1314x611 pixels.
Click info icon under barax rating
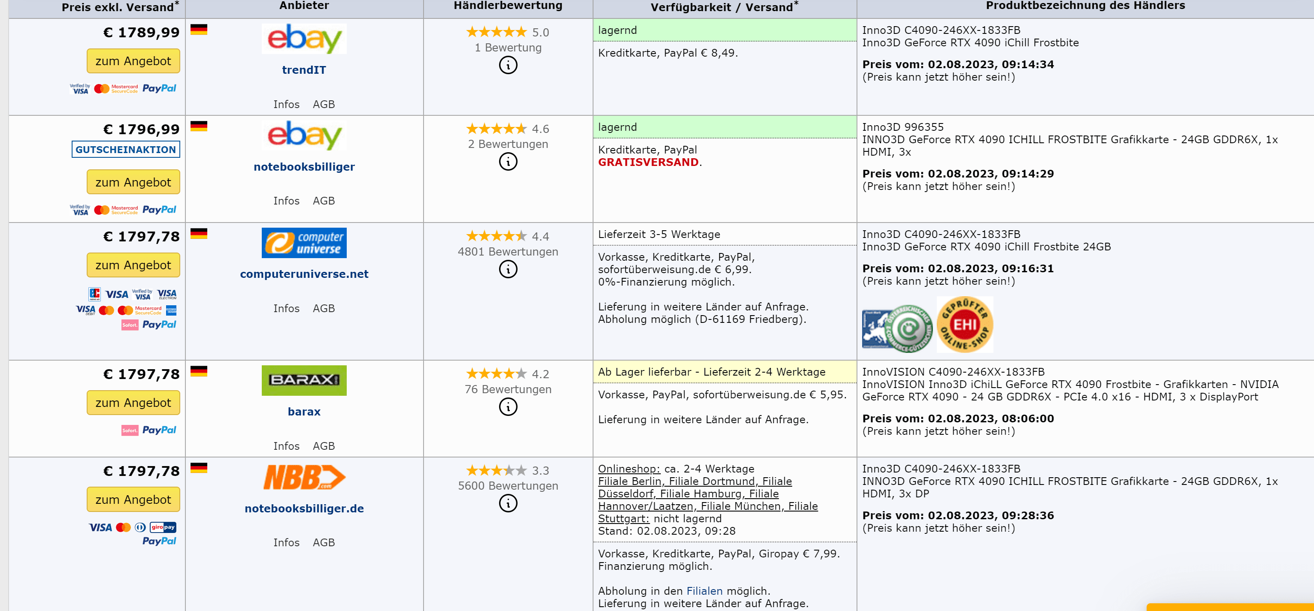(x=508, y=406)
